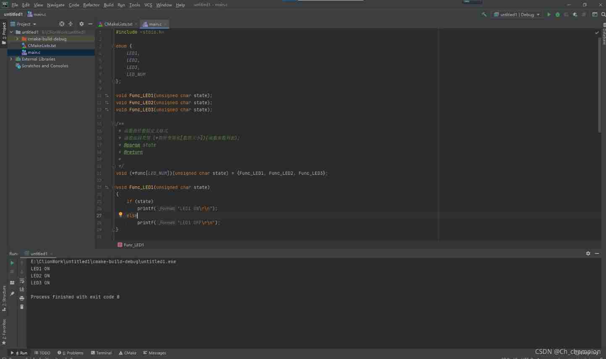Screen dimensions: 606x359
Task: Toggle soft-wrap in Run console
Action: [x=22, y=280]
